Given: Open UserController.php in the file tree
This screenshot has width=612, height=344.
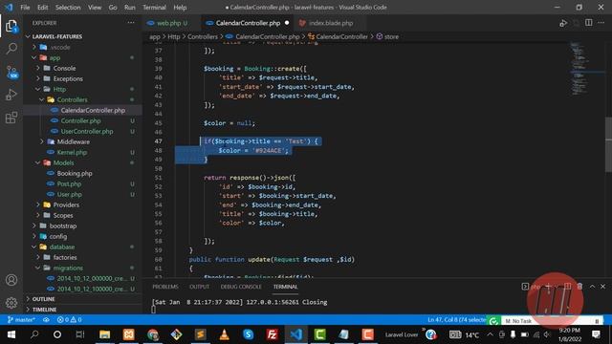Looking at the screenshot, I should [87, 132].
